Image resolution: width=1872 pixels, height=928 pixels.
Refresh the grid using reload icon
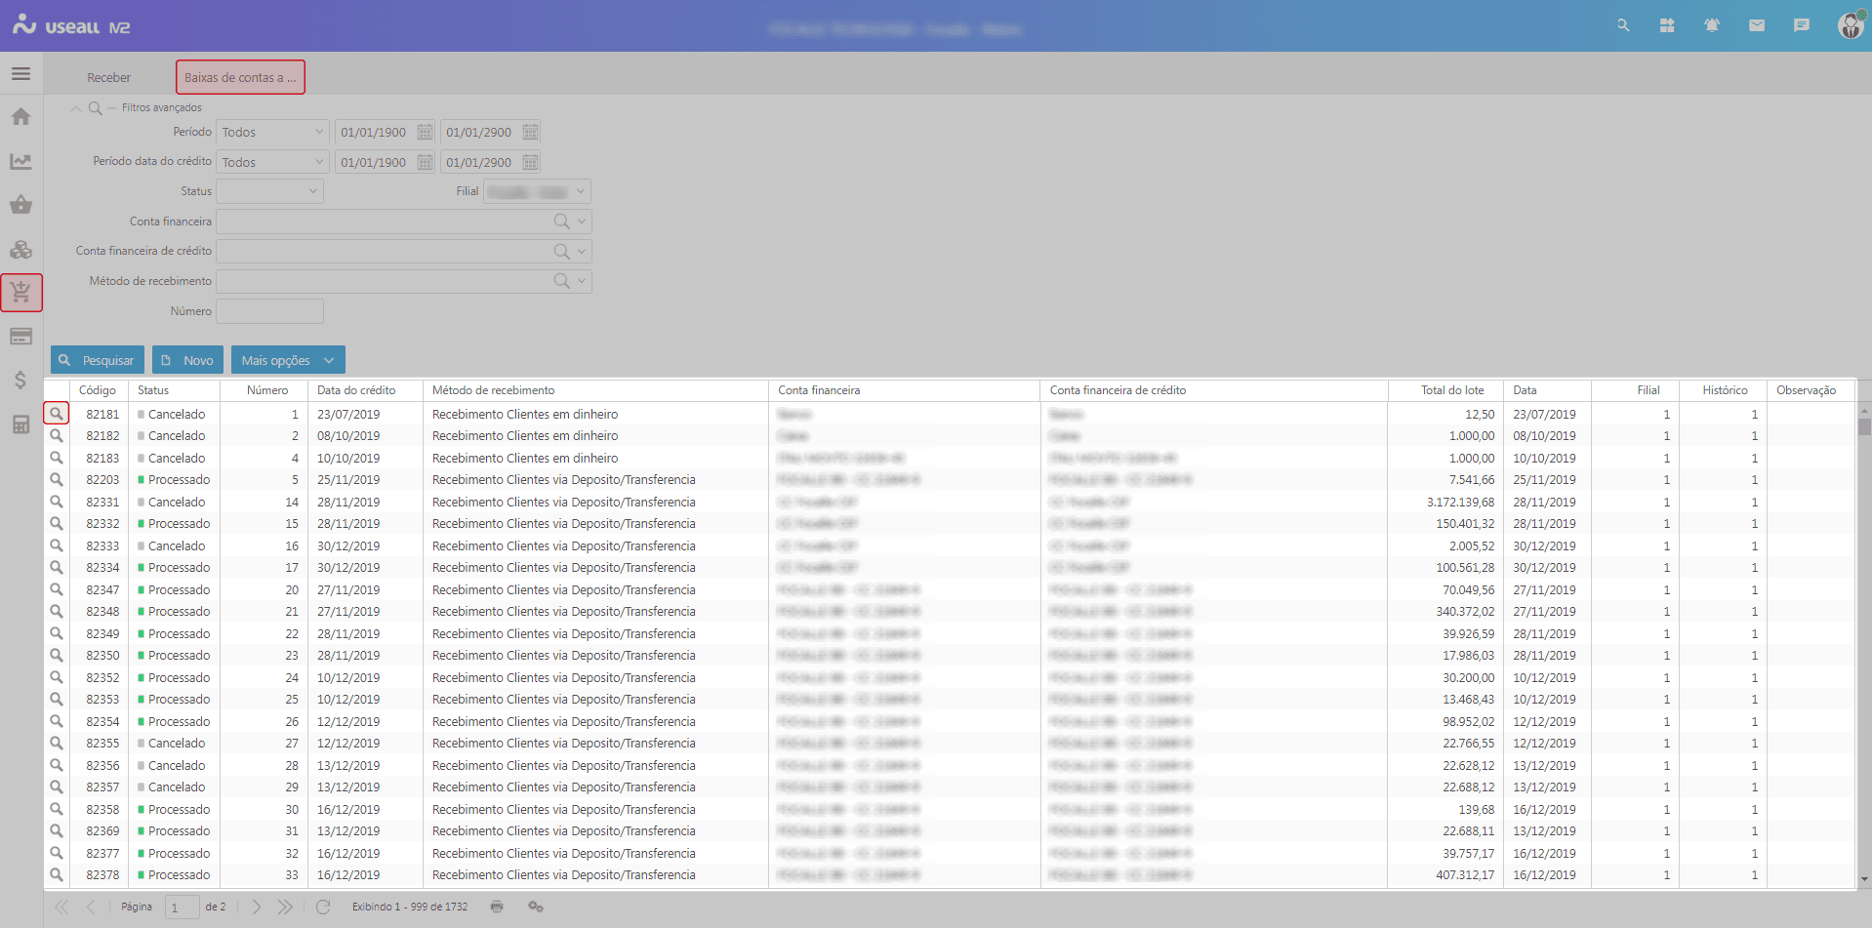pos(323,907)
